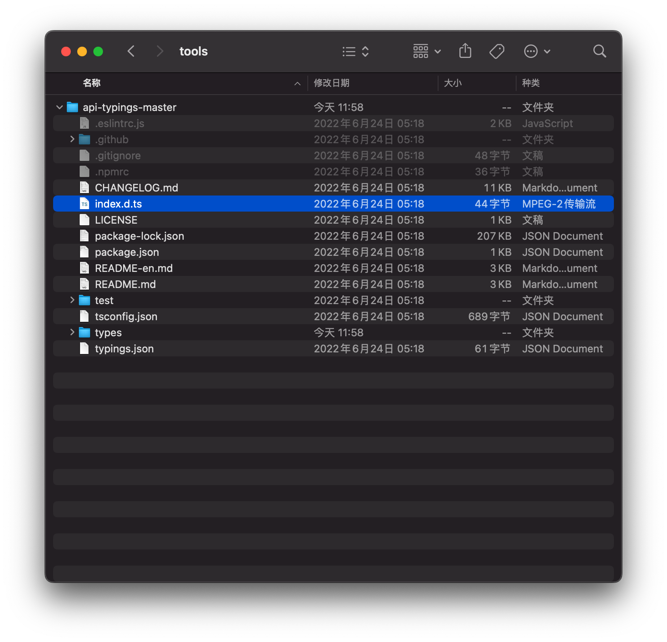
Task: Select the typings.json file name
Action: tap(124, 349)
